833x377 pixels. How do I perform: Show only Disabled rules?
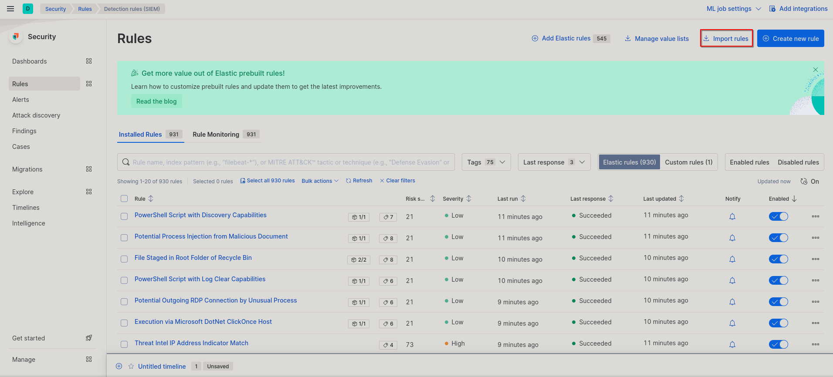[x=799, y=162]
